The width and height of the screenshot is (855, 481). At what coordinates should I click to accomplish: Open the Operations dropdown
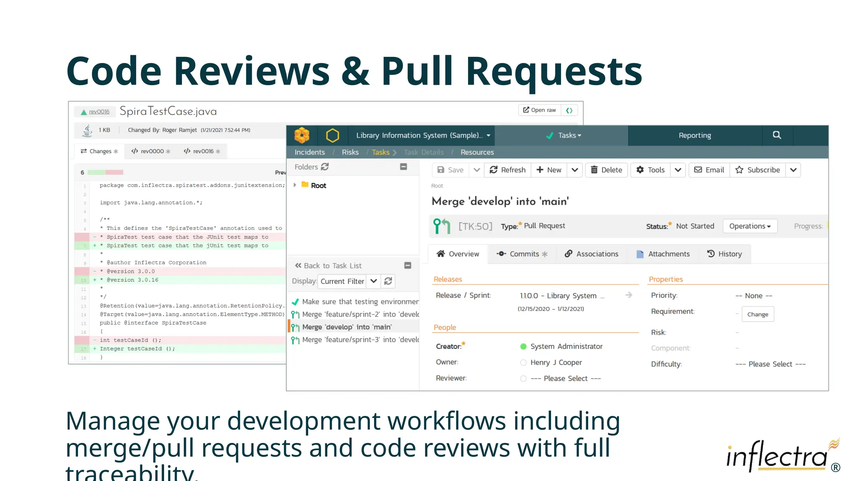[x=750, y=226]
